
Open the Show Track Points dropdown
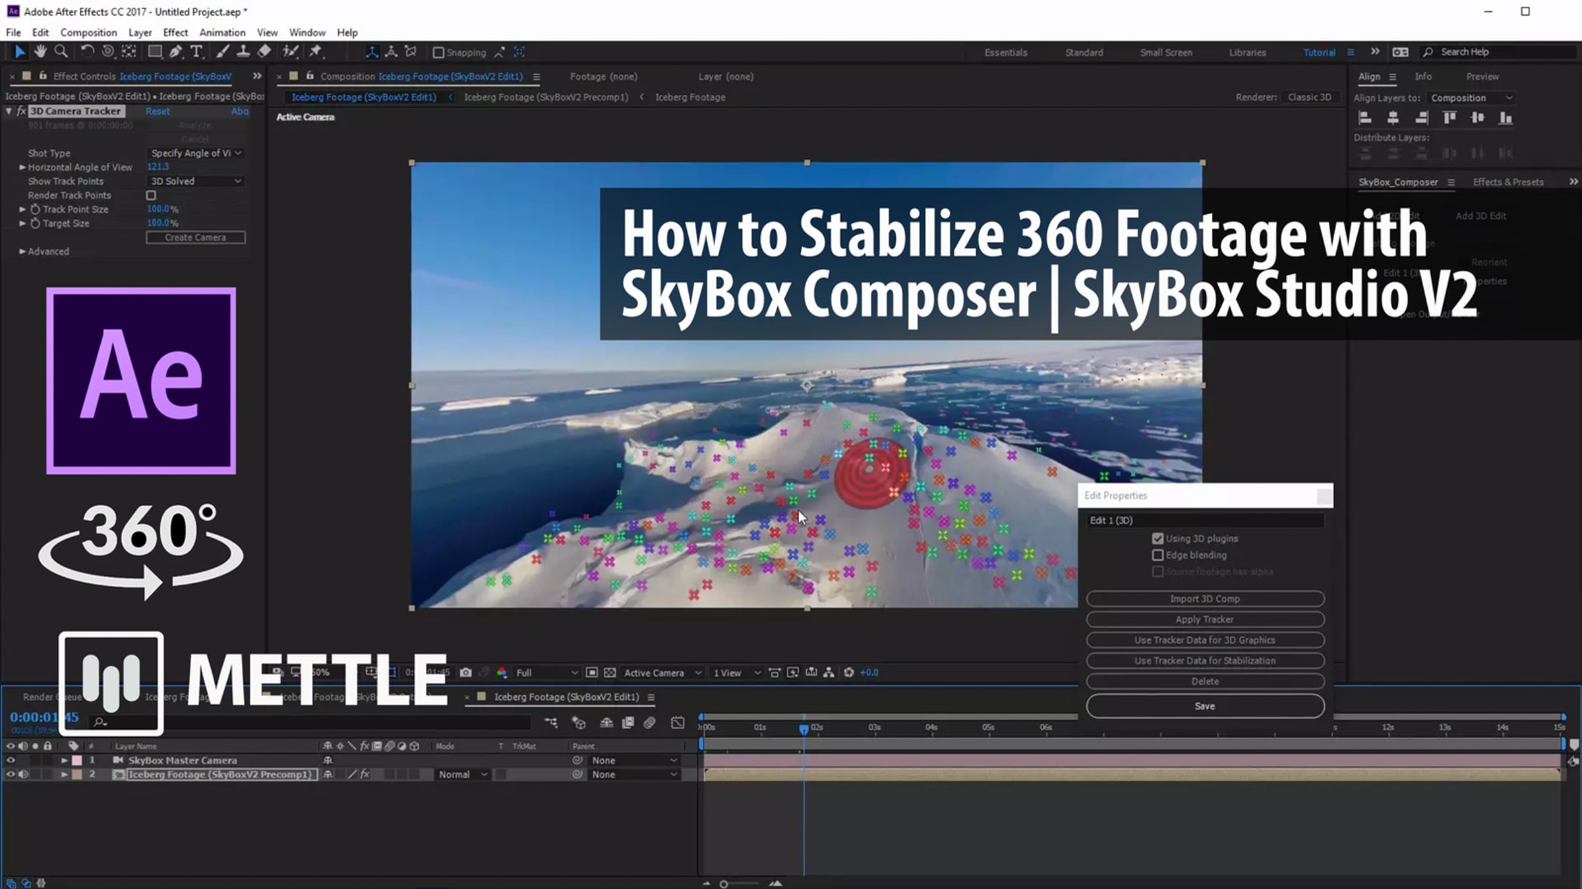[x=196, y=181]
